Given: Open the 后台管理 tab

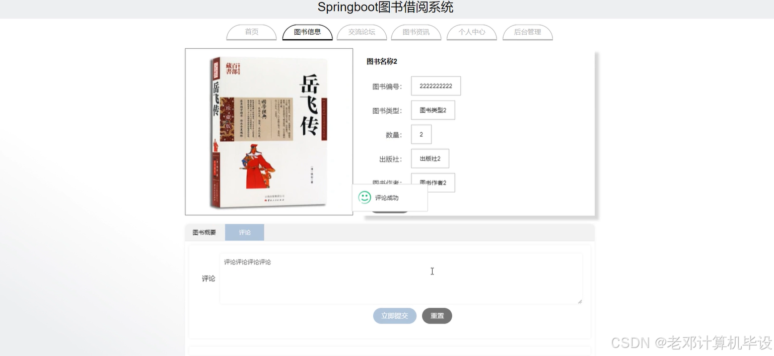Looking at the screenshot, I should tap(527, 32).
